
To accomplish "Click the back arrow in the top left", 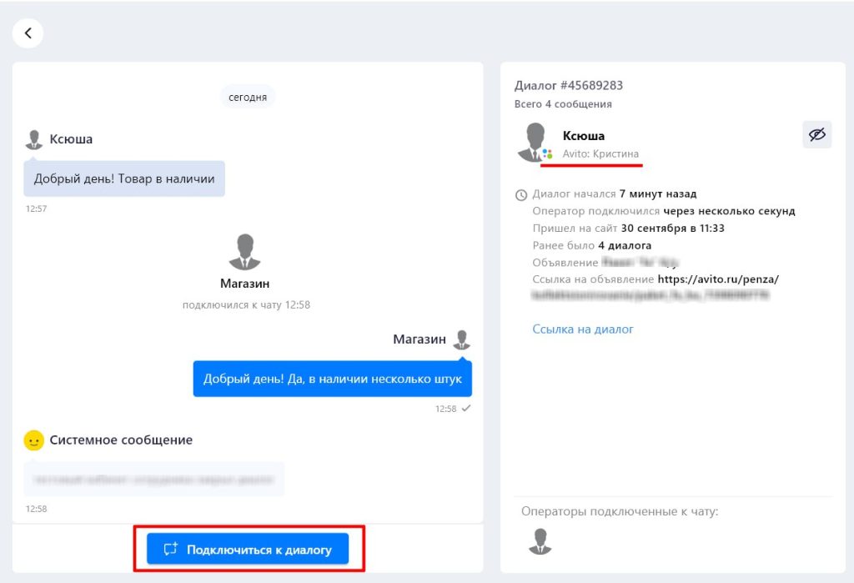I will (x=28, y=33).
